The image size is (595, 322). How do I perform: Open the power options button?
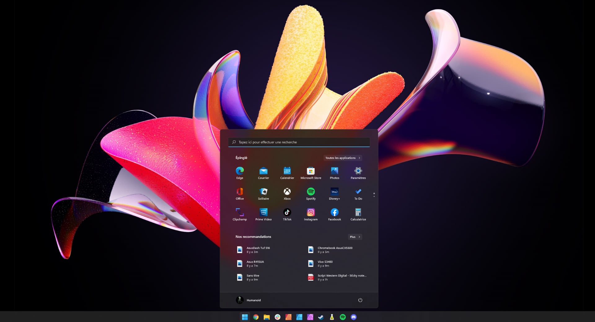pos(360,300)
